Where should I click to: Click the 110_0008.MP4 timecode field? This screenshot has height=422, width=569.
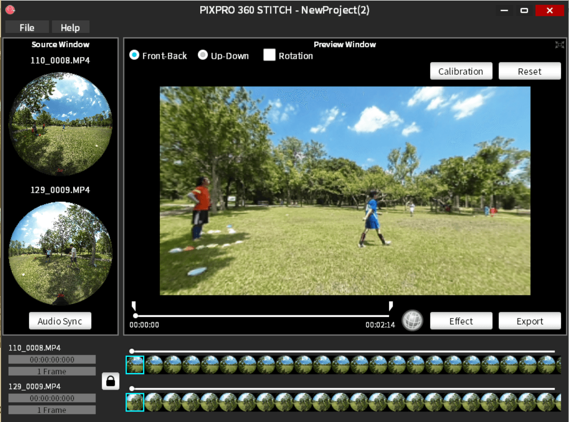click(52, 359)
